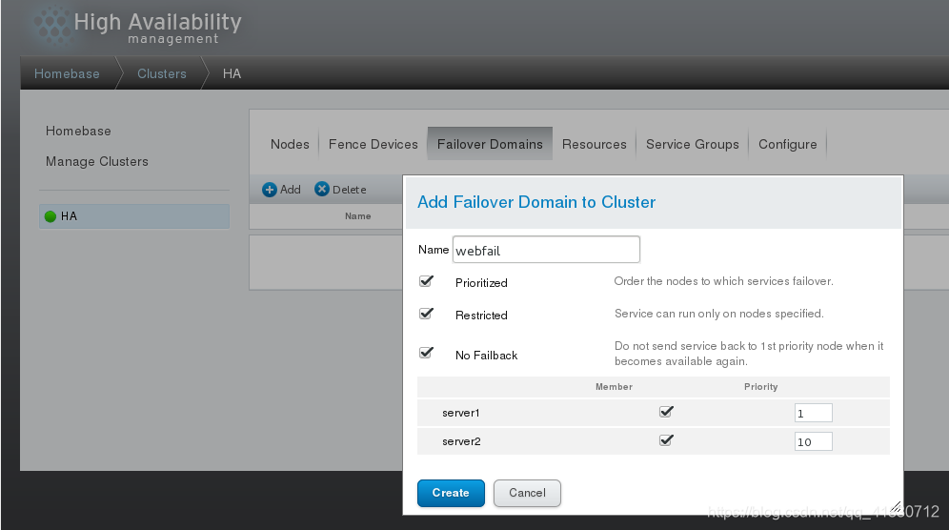Click the server2 priority input

click(814, 441)
